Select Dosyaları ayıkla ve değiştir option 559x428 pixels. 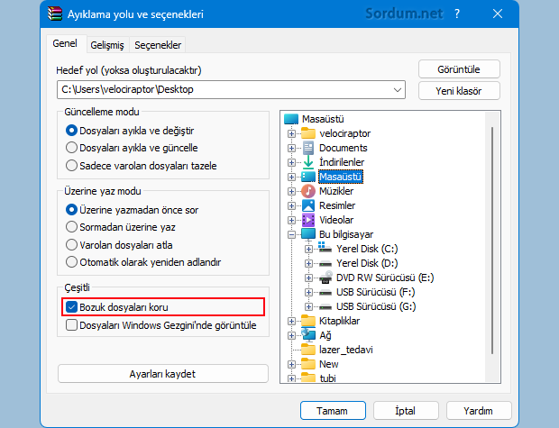[x=71, y=131]
